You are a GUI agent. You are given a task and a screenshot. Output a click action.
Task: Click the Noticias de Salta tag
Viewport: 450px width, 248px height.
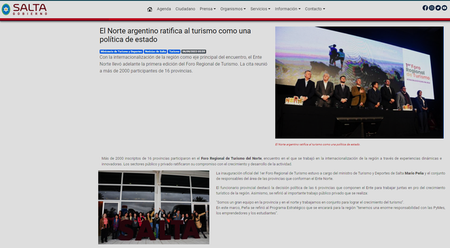pyautogui.click(x=155, y=52)
